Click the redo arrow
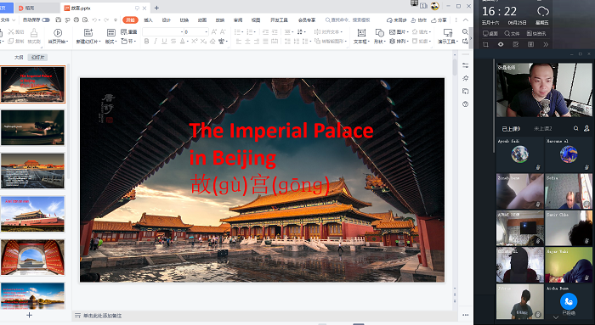Image resolution: width=595 pixels, height=325 pixels. [106, 20]
